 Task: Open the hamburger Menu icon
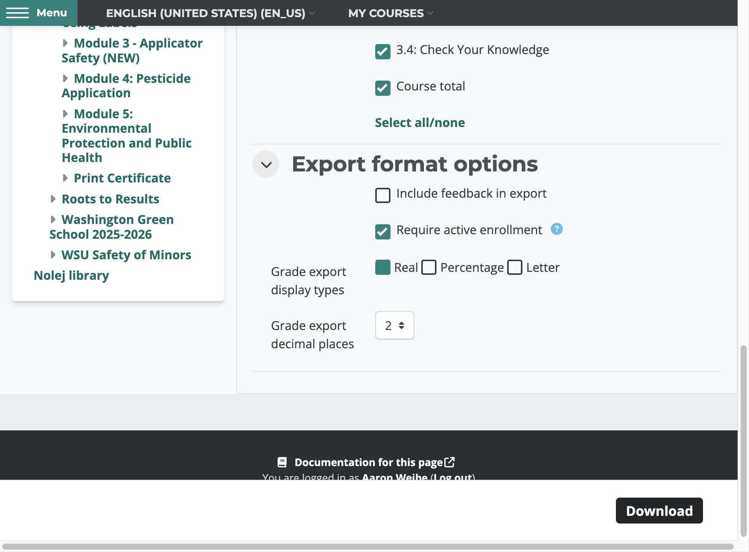[x=17, y=13]
